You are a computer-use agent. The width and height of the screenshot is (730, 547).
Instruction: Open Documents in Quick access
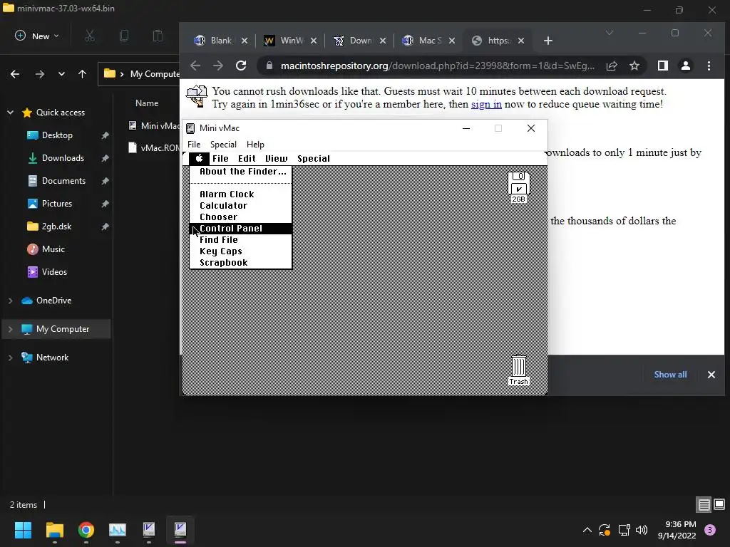click(x=63, y=181)
